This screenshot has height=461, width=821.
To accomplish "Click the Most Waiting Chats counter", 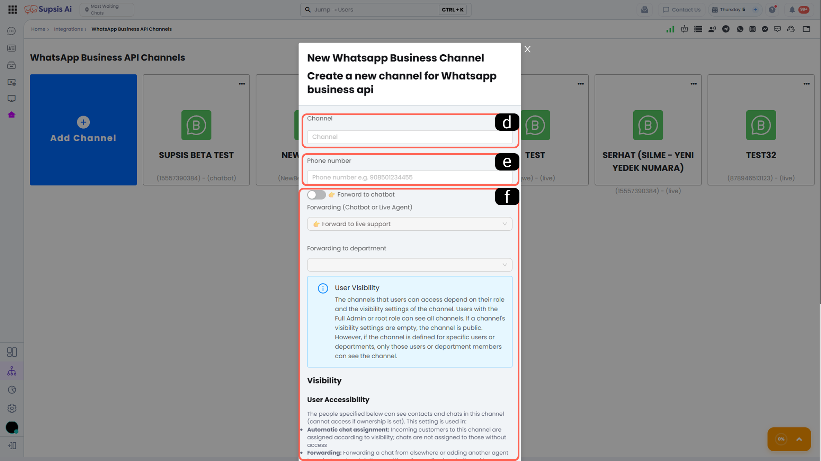I will pos(107,10).
